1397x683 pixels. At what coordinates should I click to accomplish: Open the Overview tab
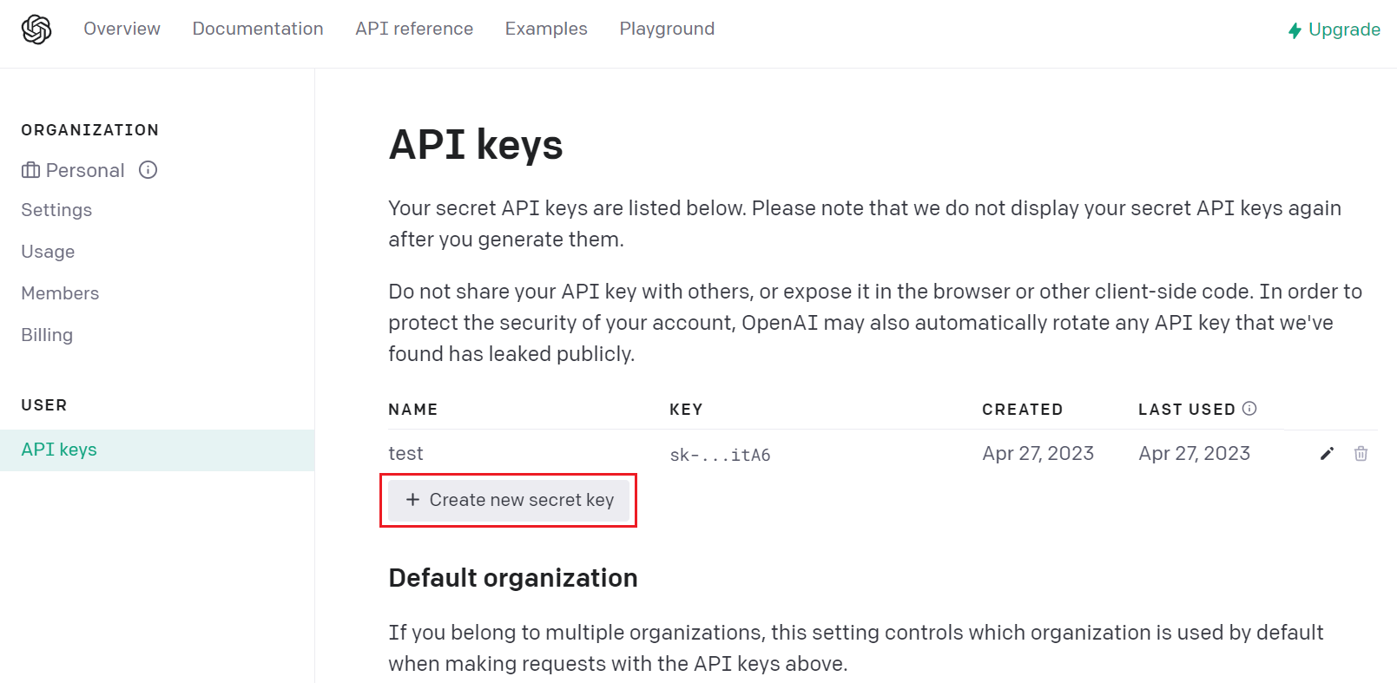point(122,29)
